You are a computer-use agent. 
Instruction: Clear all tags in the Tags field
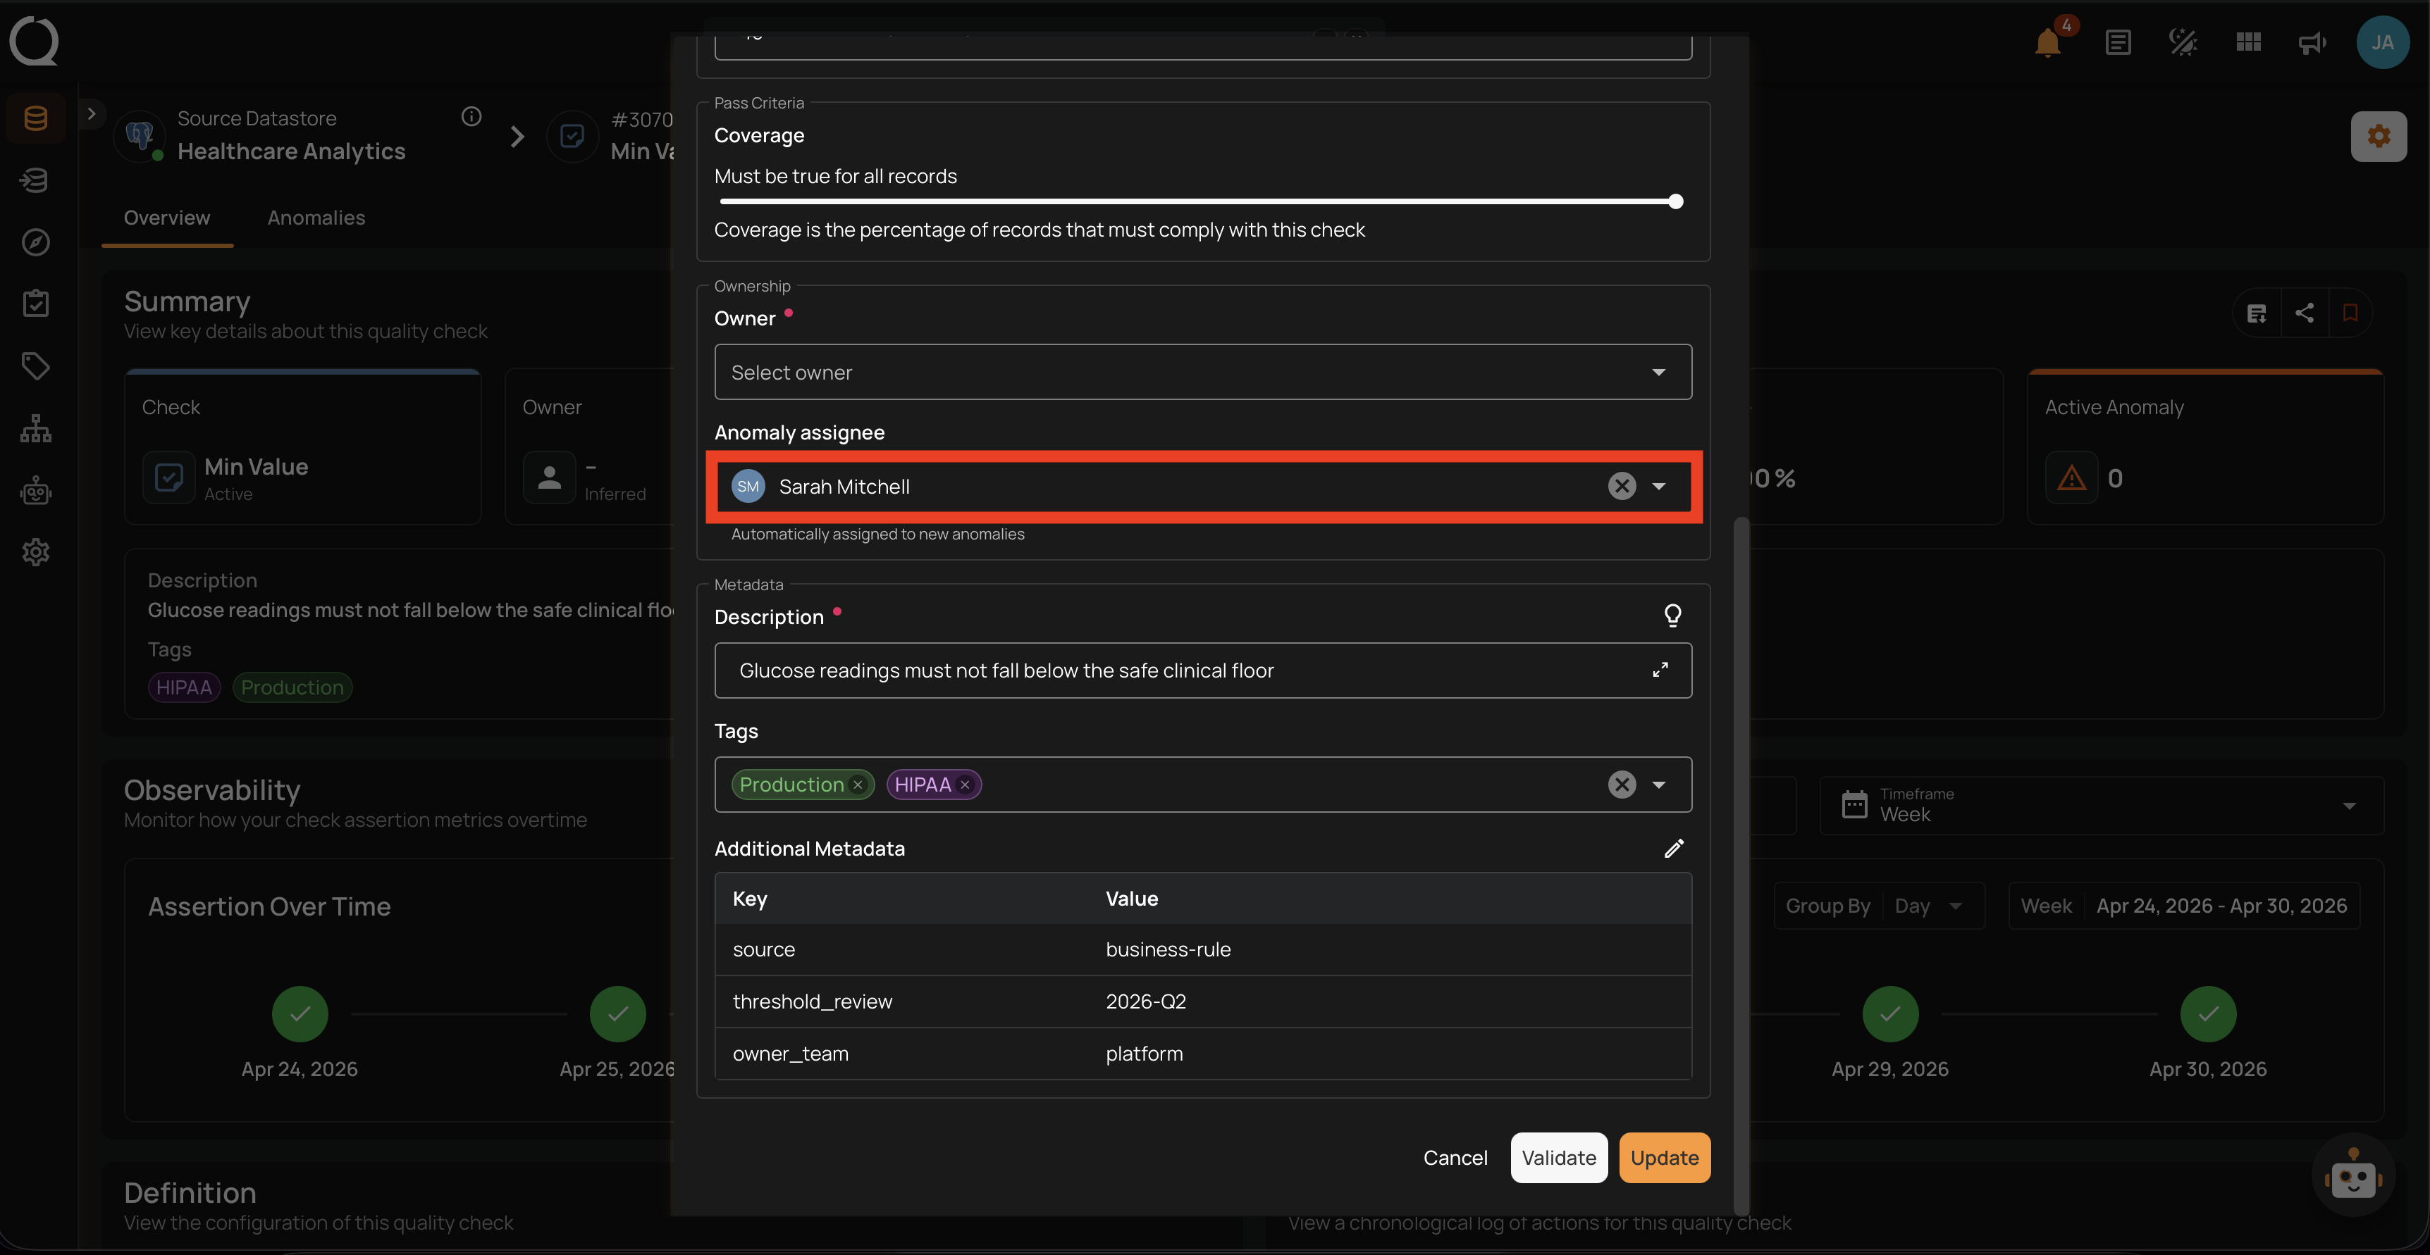pos(1622,785)
